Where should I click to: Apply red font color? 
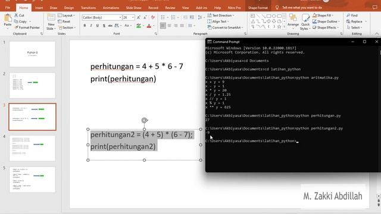coord(149,26)
